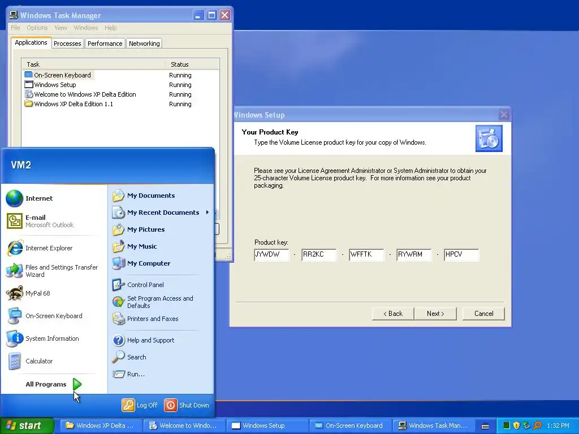The height and width of the screenshot is (434, 579).
Task: Open E-mail Microsoft Outlook entry
Action: pyautogui.click(x=40, y=221)
